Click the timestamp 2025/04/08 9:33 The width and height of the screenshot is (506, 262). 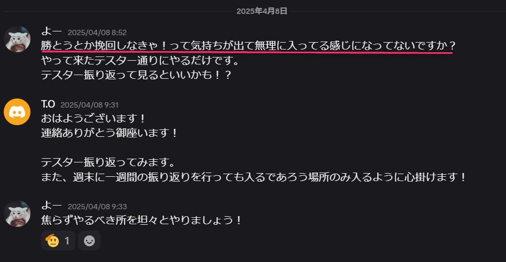click(97, 207)
